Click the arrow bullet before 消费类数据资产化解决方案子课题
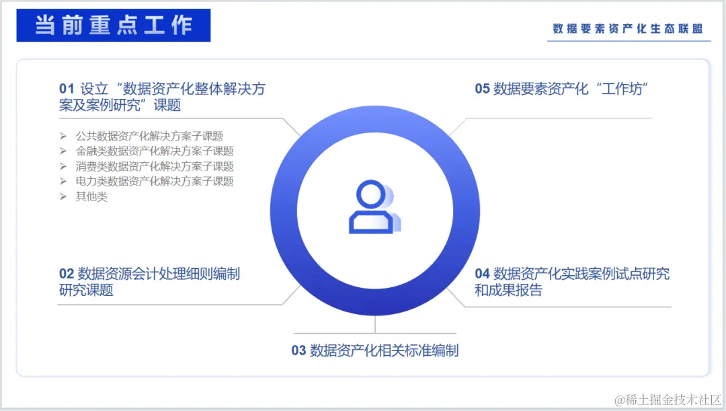Viewport: 726px width, 411px height. point(63,166)
